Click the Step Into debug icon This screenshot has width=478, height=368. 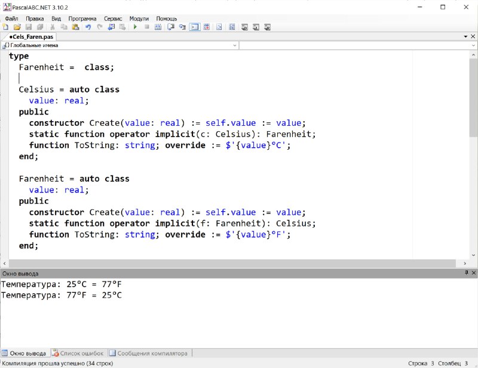click(182, 27)
